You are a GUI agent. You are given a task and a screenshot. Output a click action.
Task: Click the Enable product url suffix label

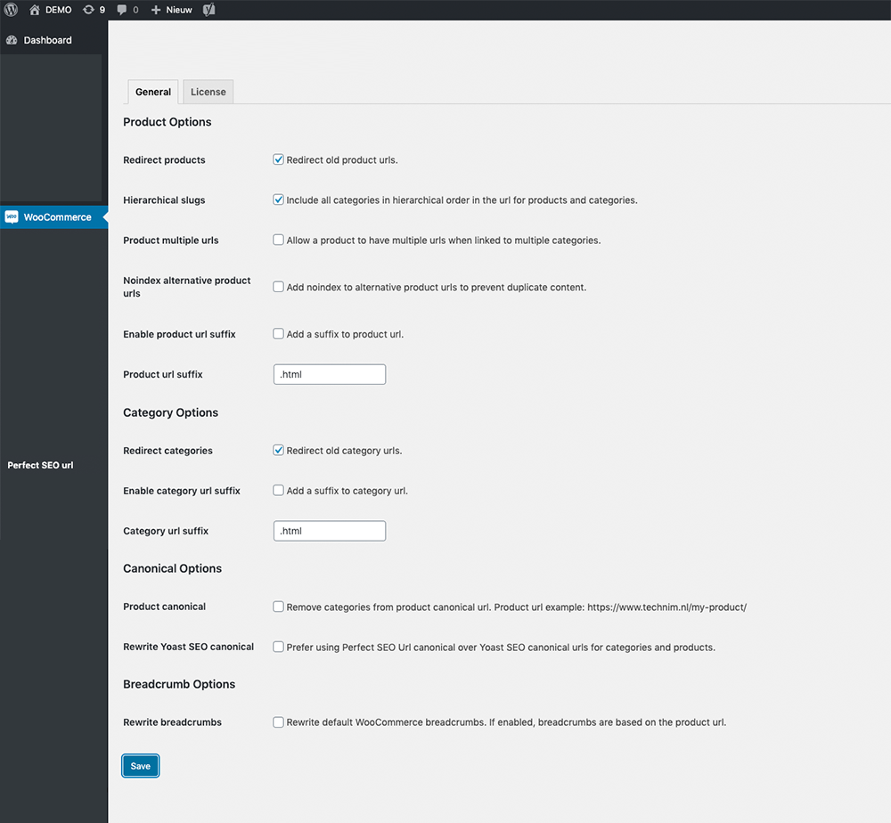coord(179,335)
